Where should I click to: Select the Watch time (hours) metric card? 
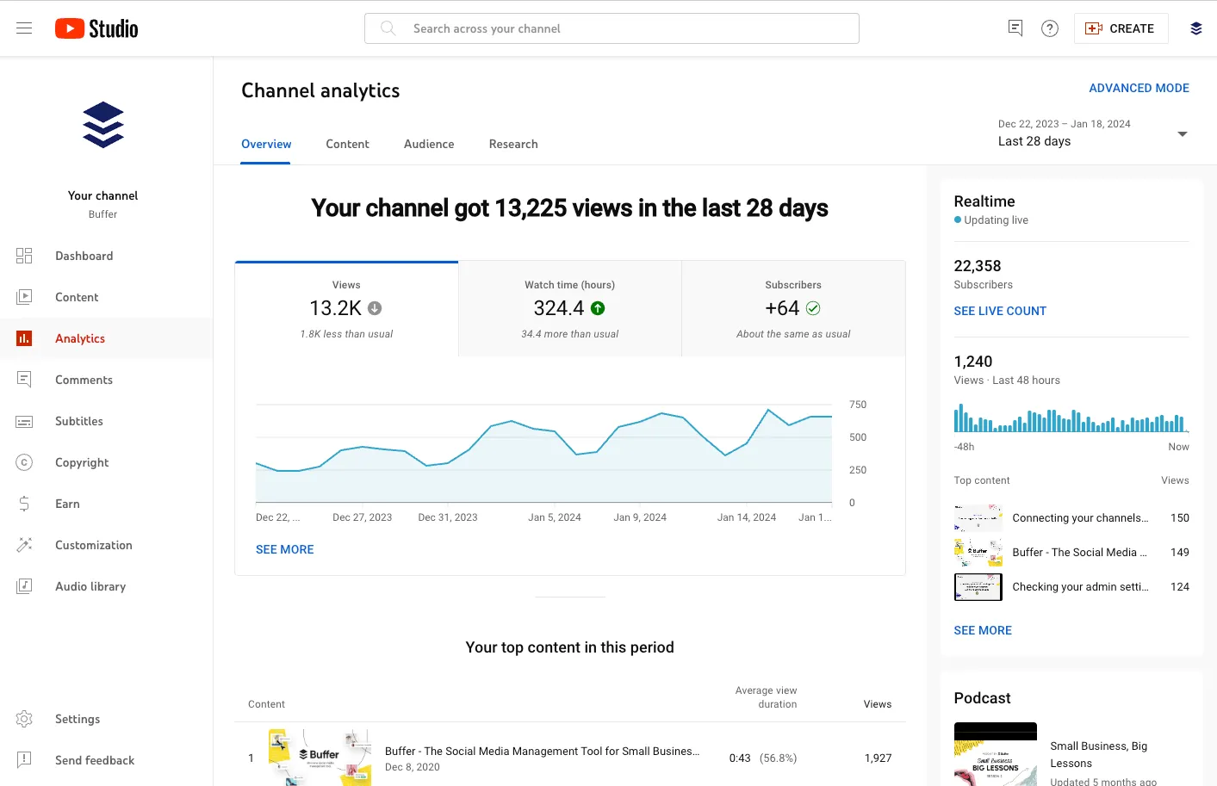(x=570, y=309)
